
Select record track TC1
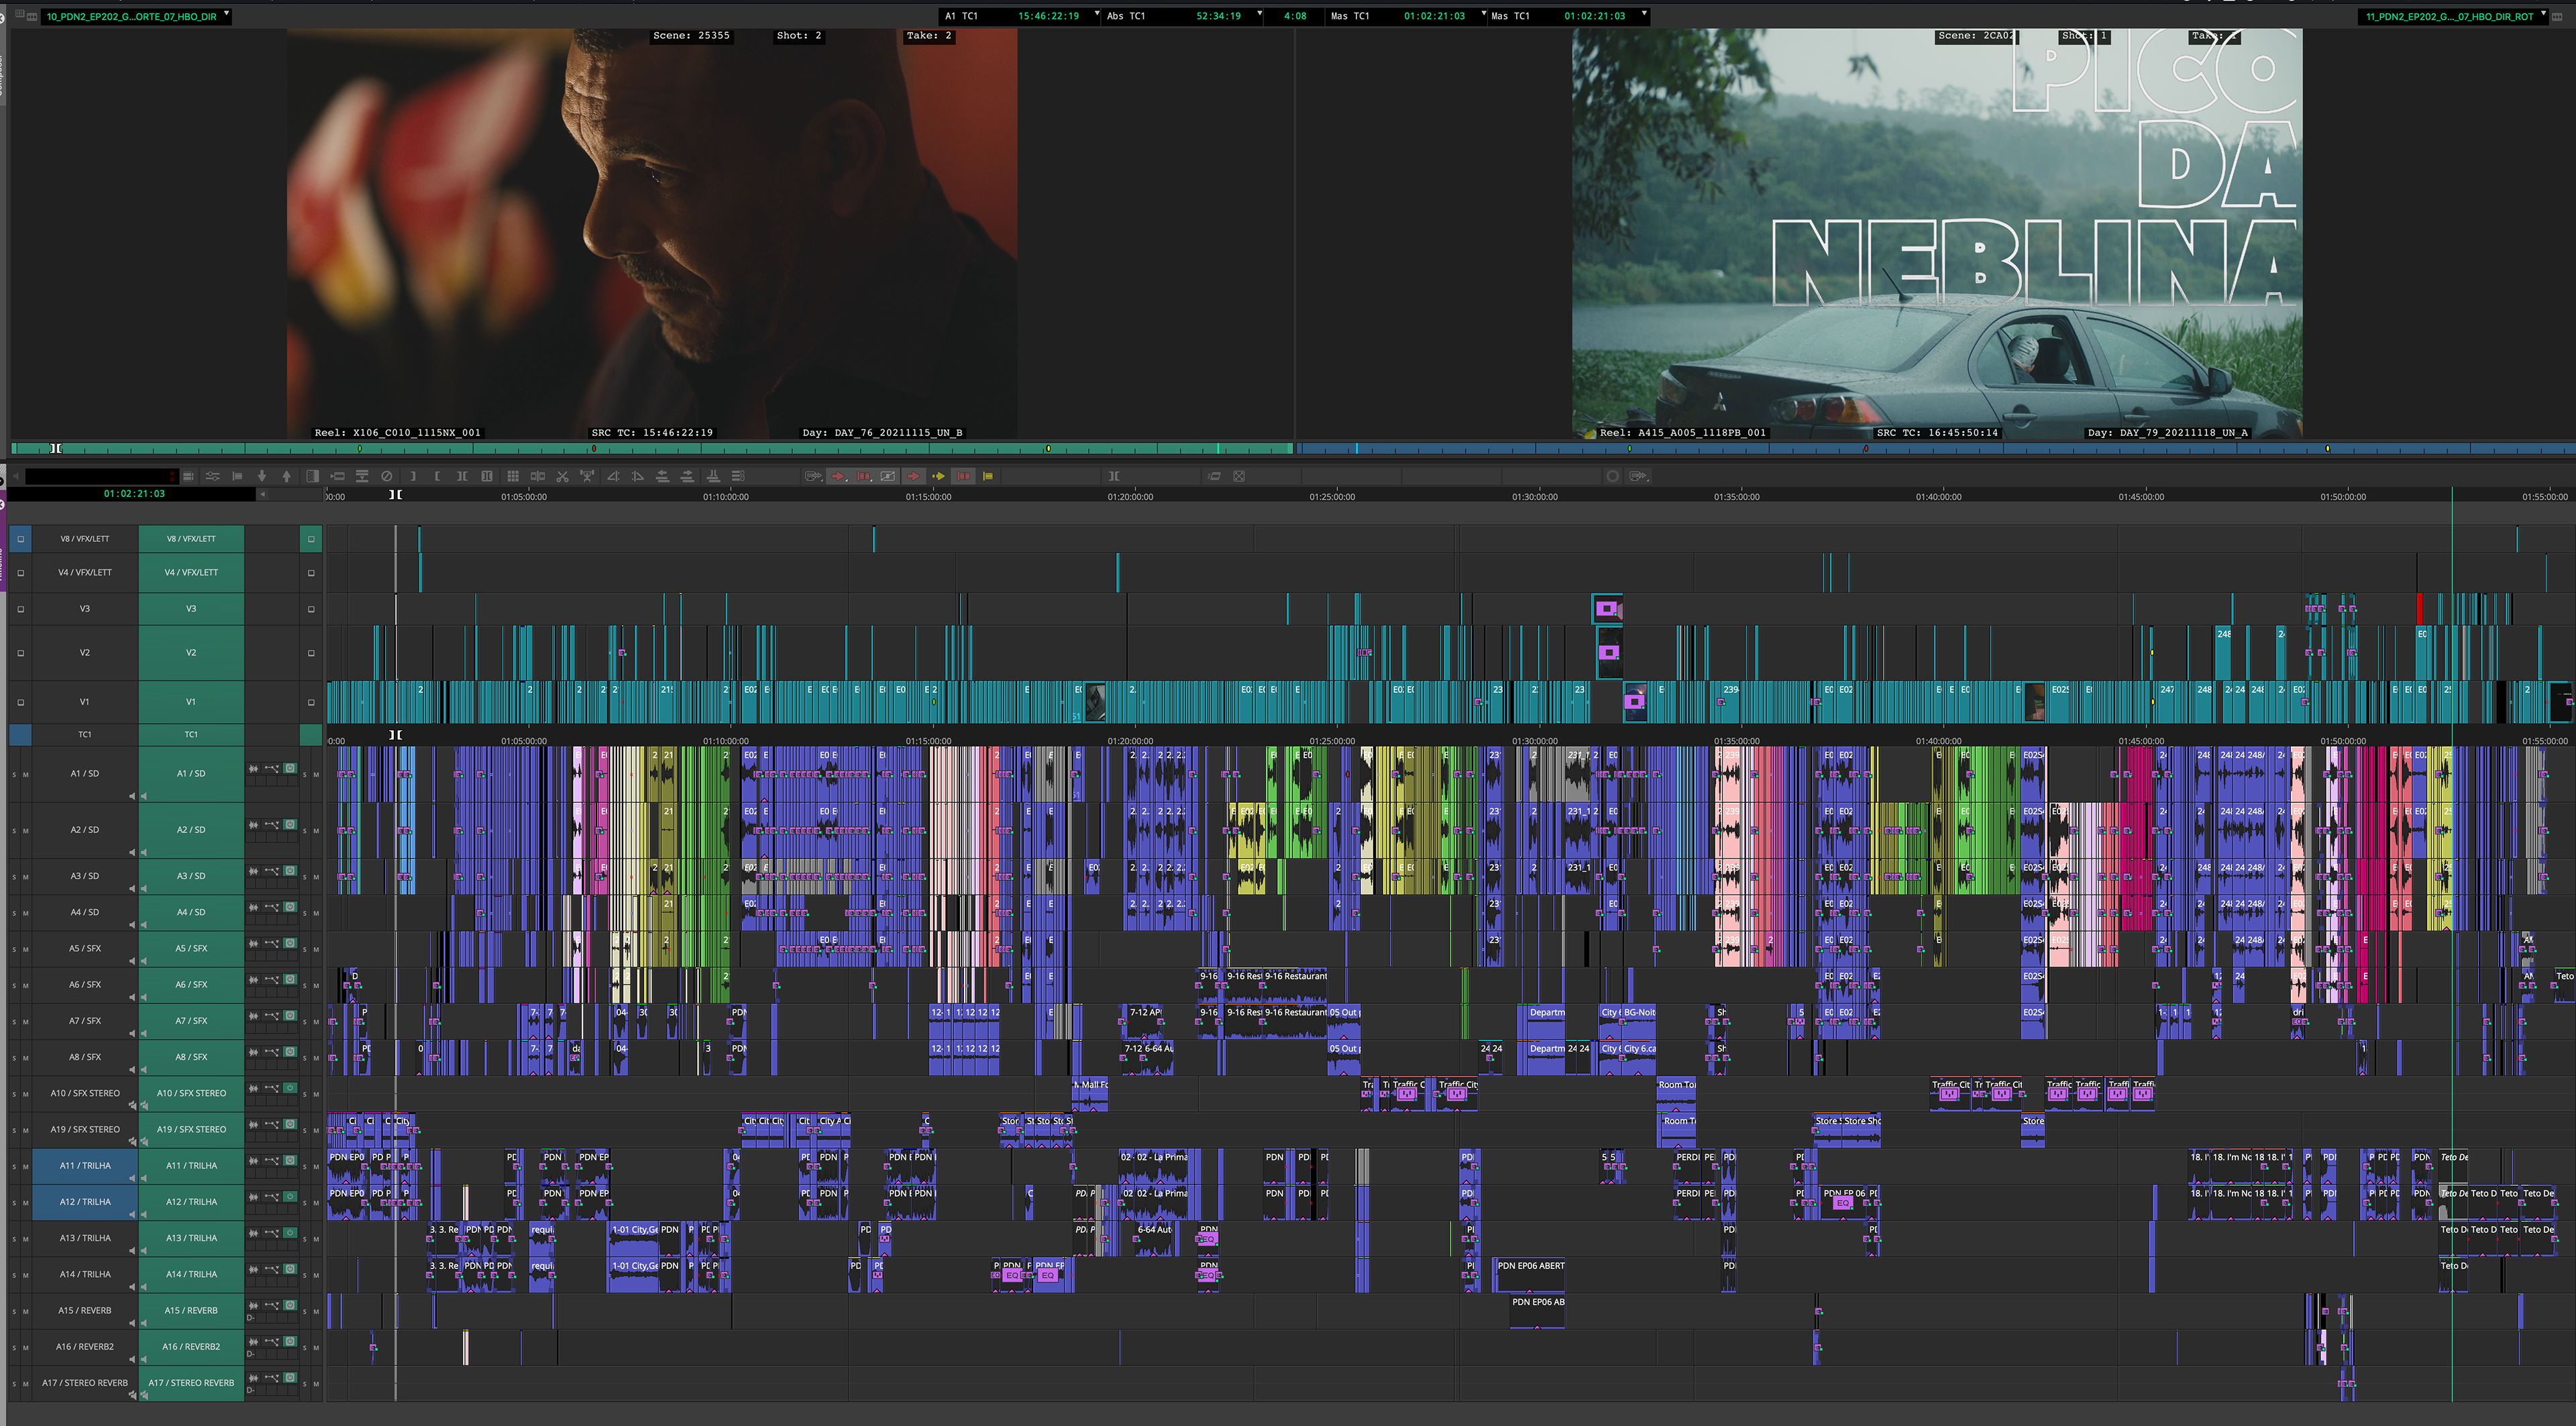coord(191,734)
